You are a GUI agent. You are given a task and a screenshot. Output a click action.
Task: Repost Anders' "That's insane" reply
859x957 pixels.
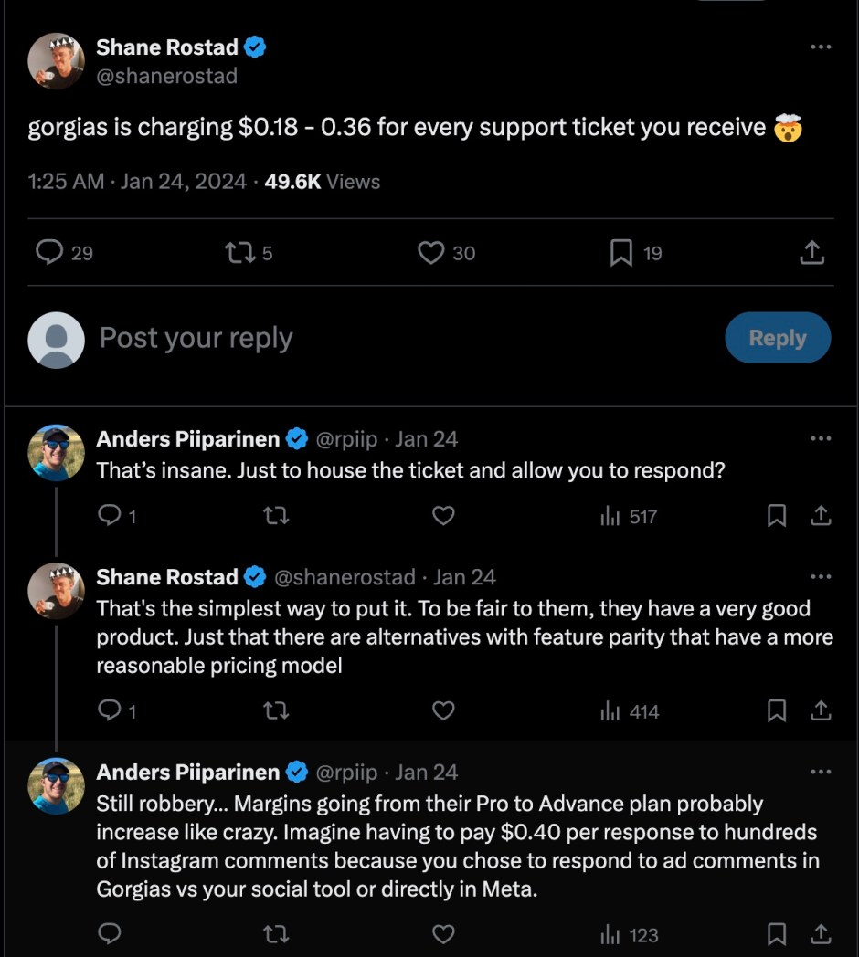tap(276, 517)
